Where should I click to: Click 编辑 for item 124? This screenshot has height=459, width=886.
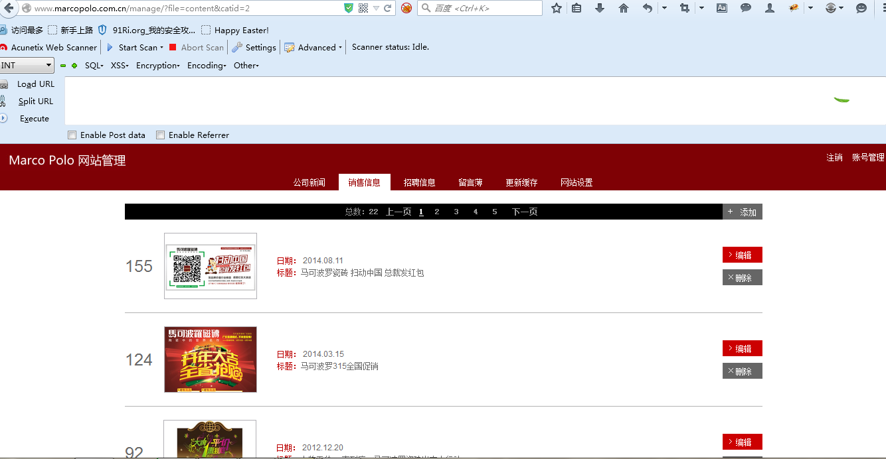[x=743, y=348]
